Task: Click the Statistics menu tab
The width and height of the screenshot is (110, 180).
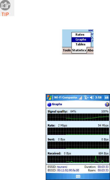Action: pos(79,50)
